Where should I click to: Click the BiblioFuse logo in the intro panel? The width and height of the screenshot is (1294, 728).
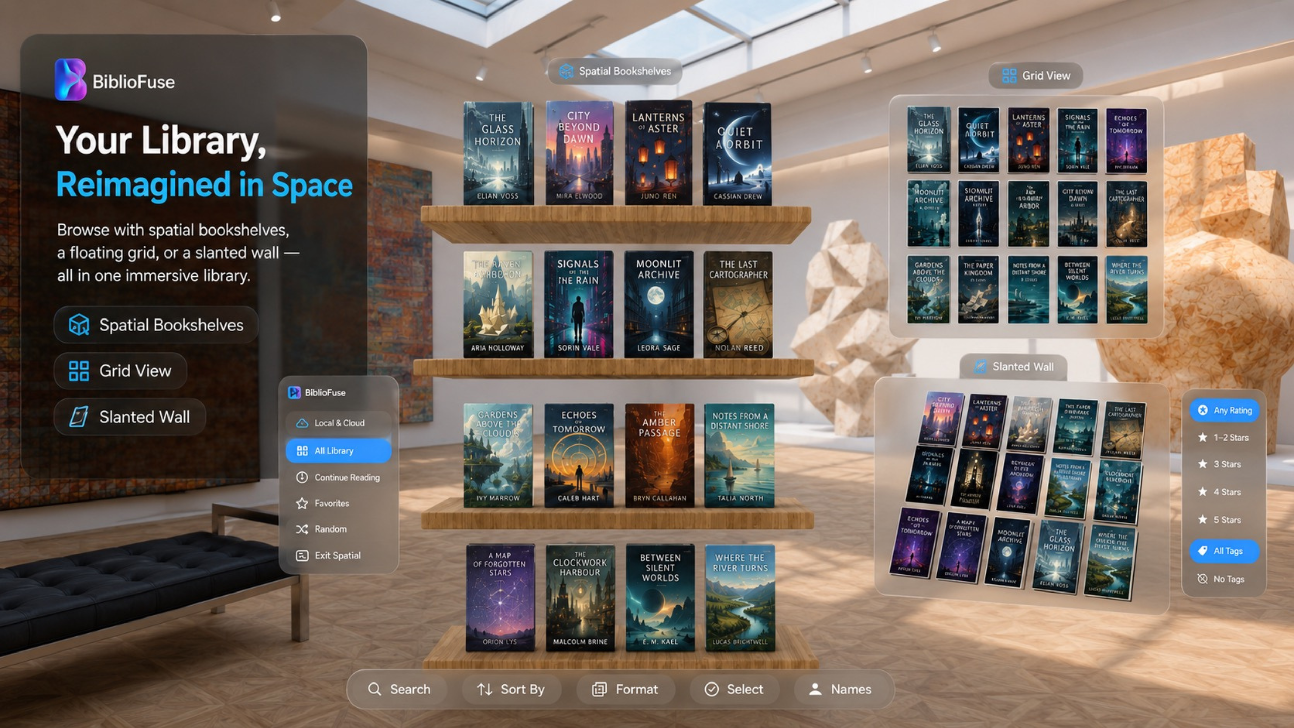70,80
